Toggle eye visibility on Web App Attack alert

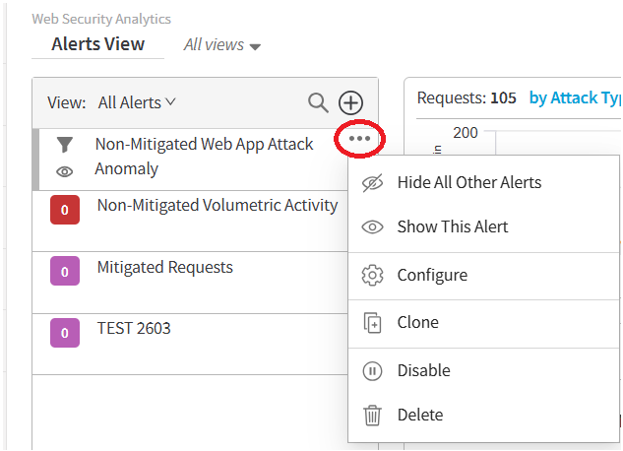(64, 171)
